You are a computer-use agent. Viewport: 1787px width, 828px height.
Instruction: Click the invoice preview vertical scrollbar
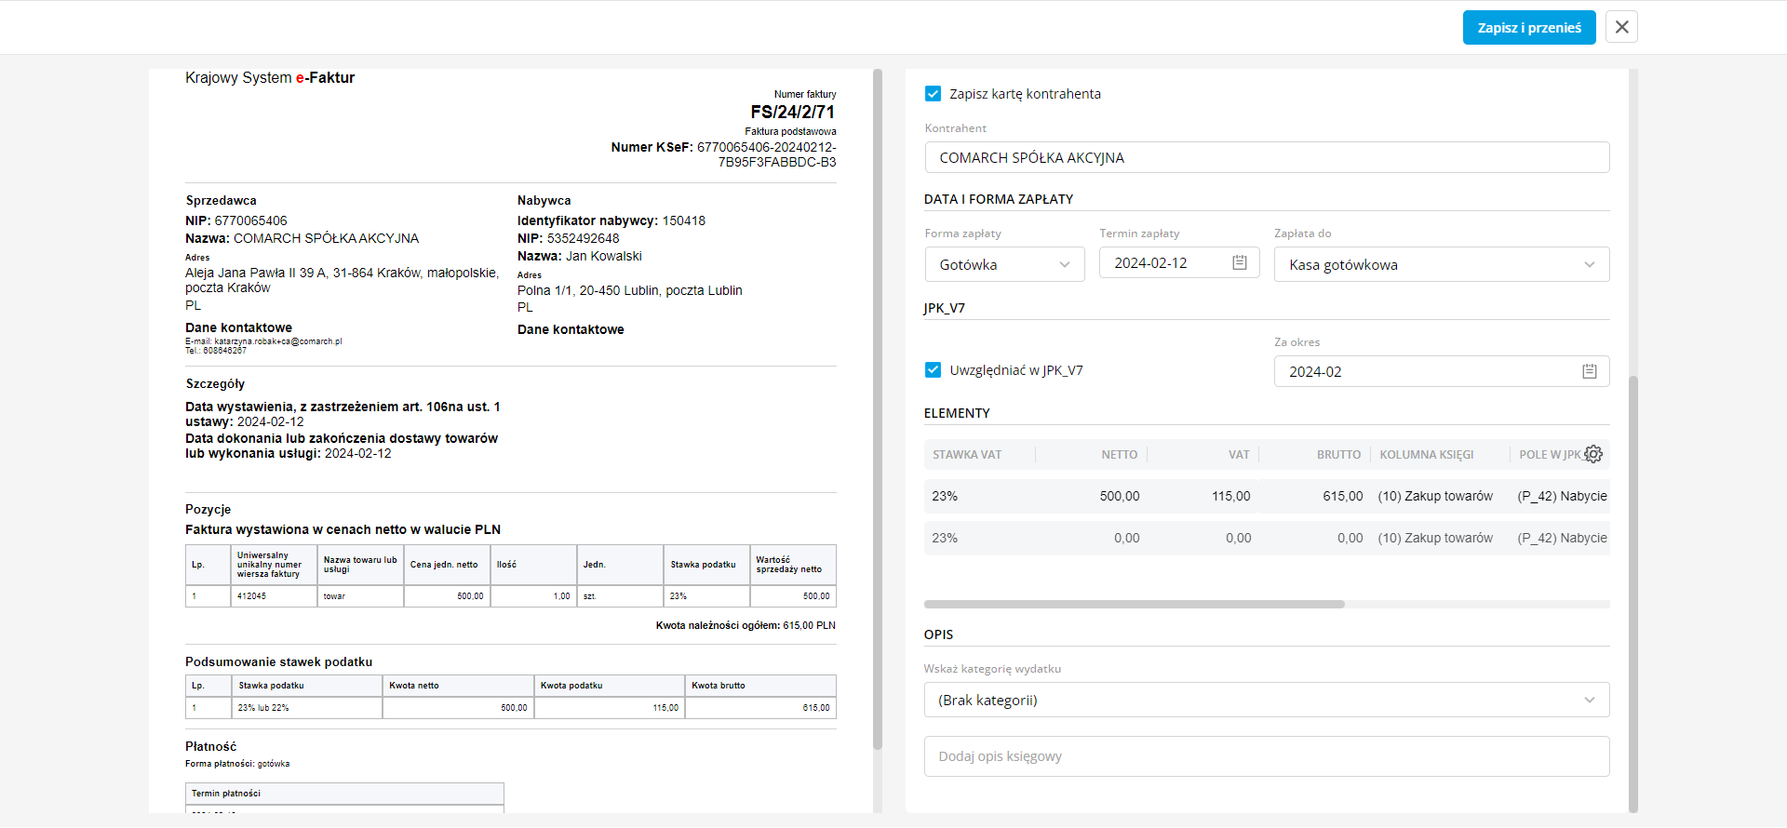pos(878,409)
